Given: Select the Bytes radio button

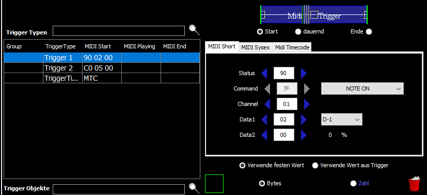Looking at the screenshot, I should [x=262, y=184].
